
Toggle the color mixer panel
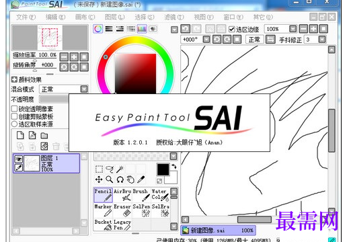click(x=131, y=29)
